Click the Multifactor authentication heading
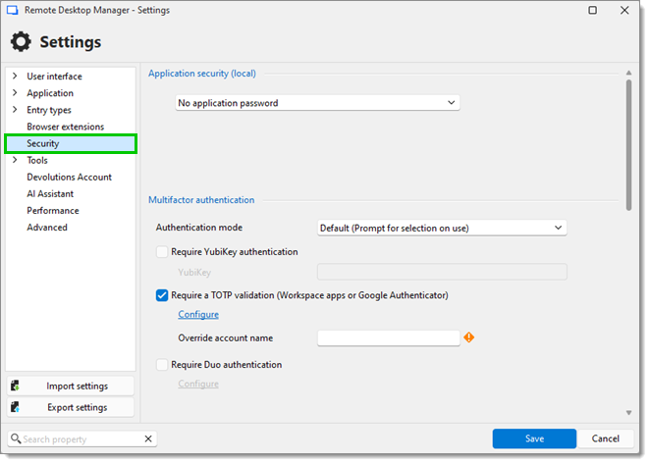The width and height of the screenshot is (650, 464). click(x=201, y=200)
